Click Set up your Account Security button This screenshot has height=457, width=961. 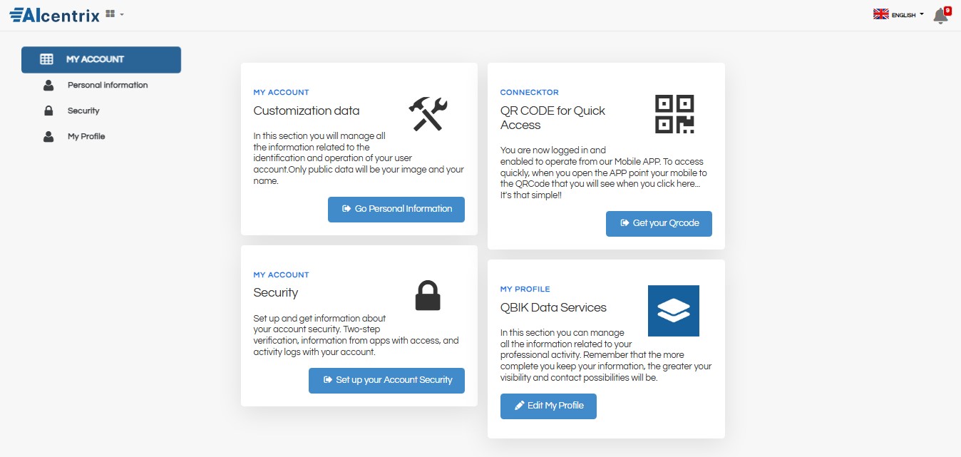coord(386,380)
